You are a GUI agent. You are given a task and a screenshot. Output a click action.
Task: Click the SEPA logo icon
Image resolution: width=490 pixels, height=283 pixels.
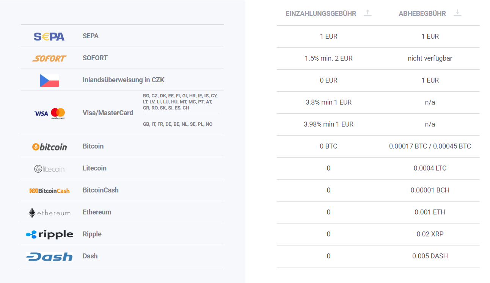(x=49, y=36)
